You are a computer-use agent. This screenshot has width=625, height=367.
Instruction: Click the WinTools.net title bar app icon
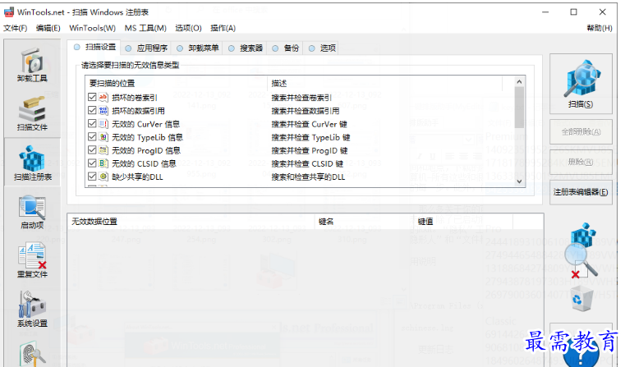(9, 12)
